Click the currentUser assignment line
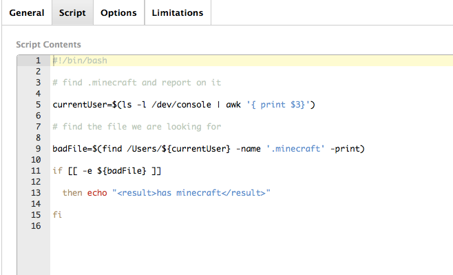This screenshot has width=453, height=275. coord(184,105)
